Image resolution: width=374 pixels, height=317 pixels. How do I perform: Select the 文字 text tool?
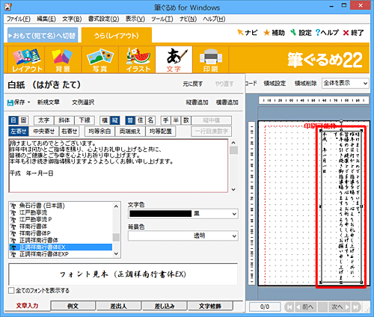pos(174,60)
